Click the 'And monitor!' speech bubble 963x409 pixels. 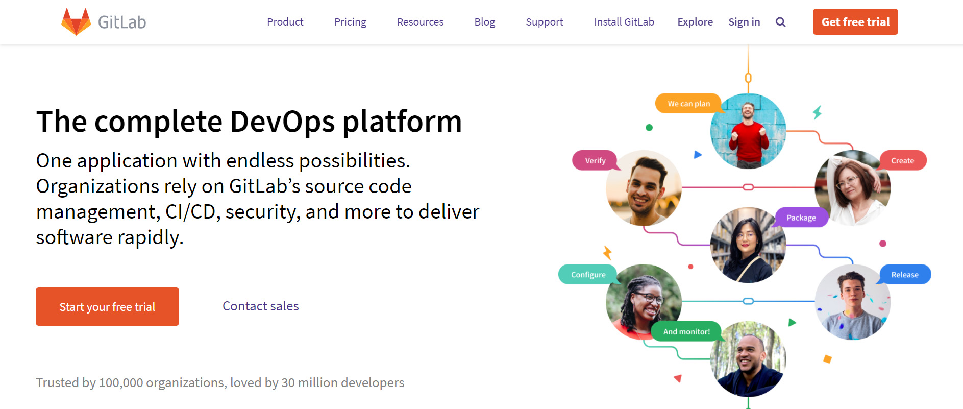[686, 331]
